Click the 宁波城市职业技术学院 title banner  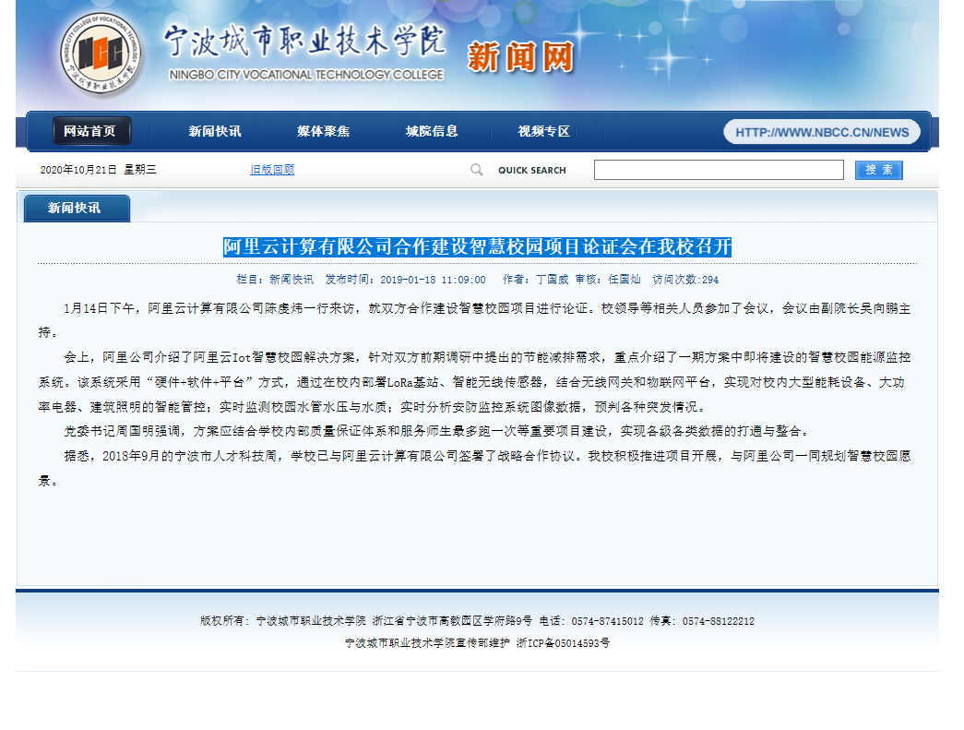tap(304, 42)
